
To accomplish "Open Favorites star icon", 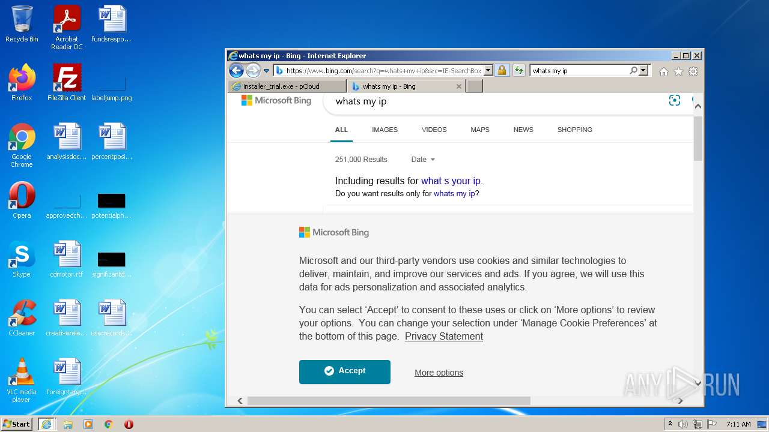I will (678, 71).
